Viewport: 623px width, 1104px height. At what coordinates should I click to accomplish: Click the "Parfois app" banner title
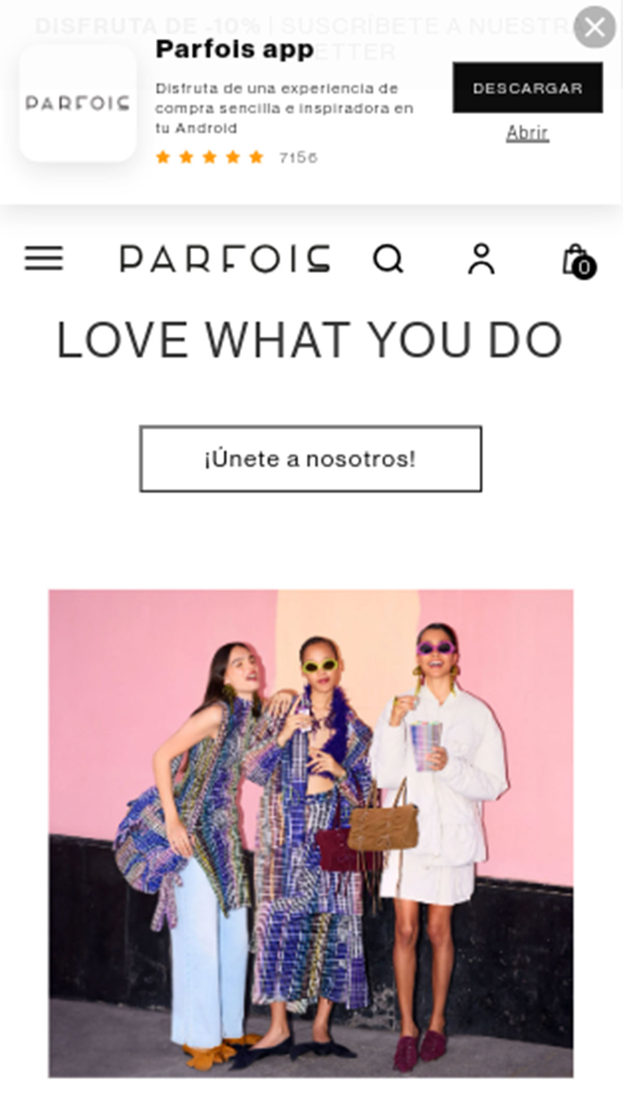235,49
